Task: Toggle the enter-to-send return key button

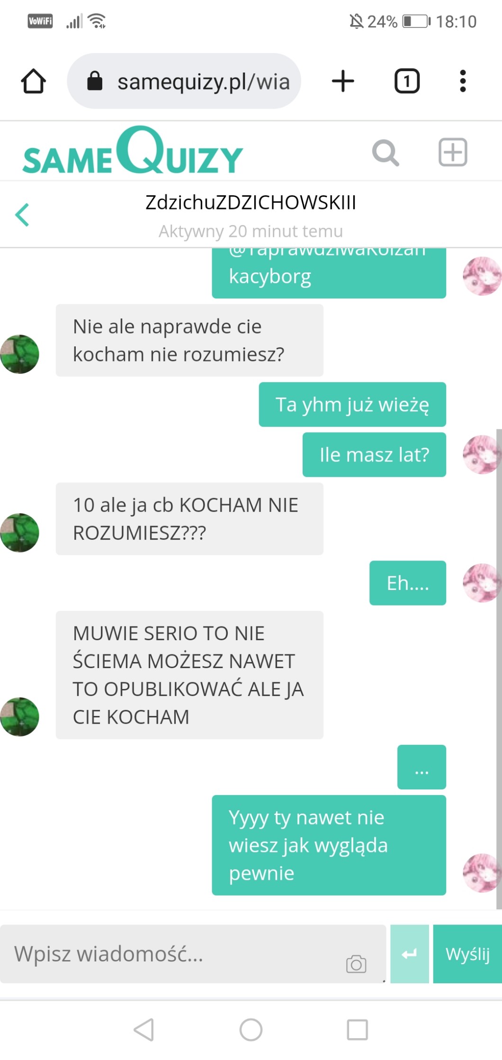Action: (x=410, y=954)
